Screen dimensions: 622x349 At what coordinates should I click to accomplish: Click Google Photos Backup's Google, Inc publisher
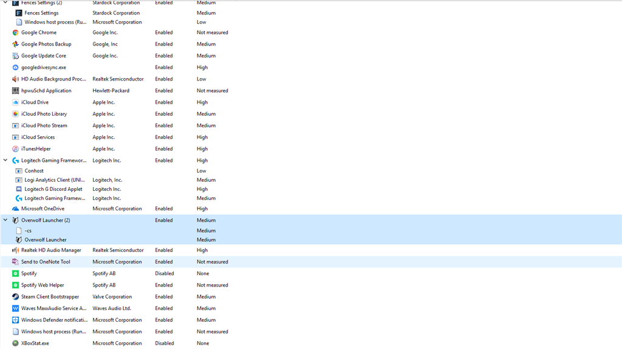click(x=104, y=44)
